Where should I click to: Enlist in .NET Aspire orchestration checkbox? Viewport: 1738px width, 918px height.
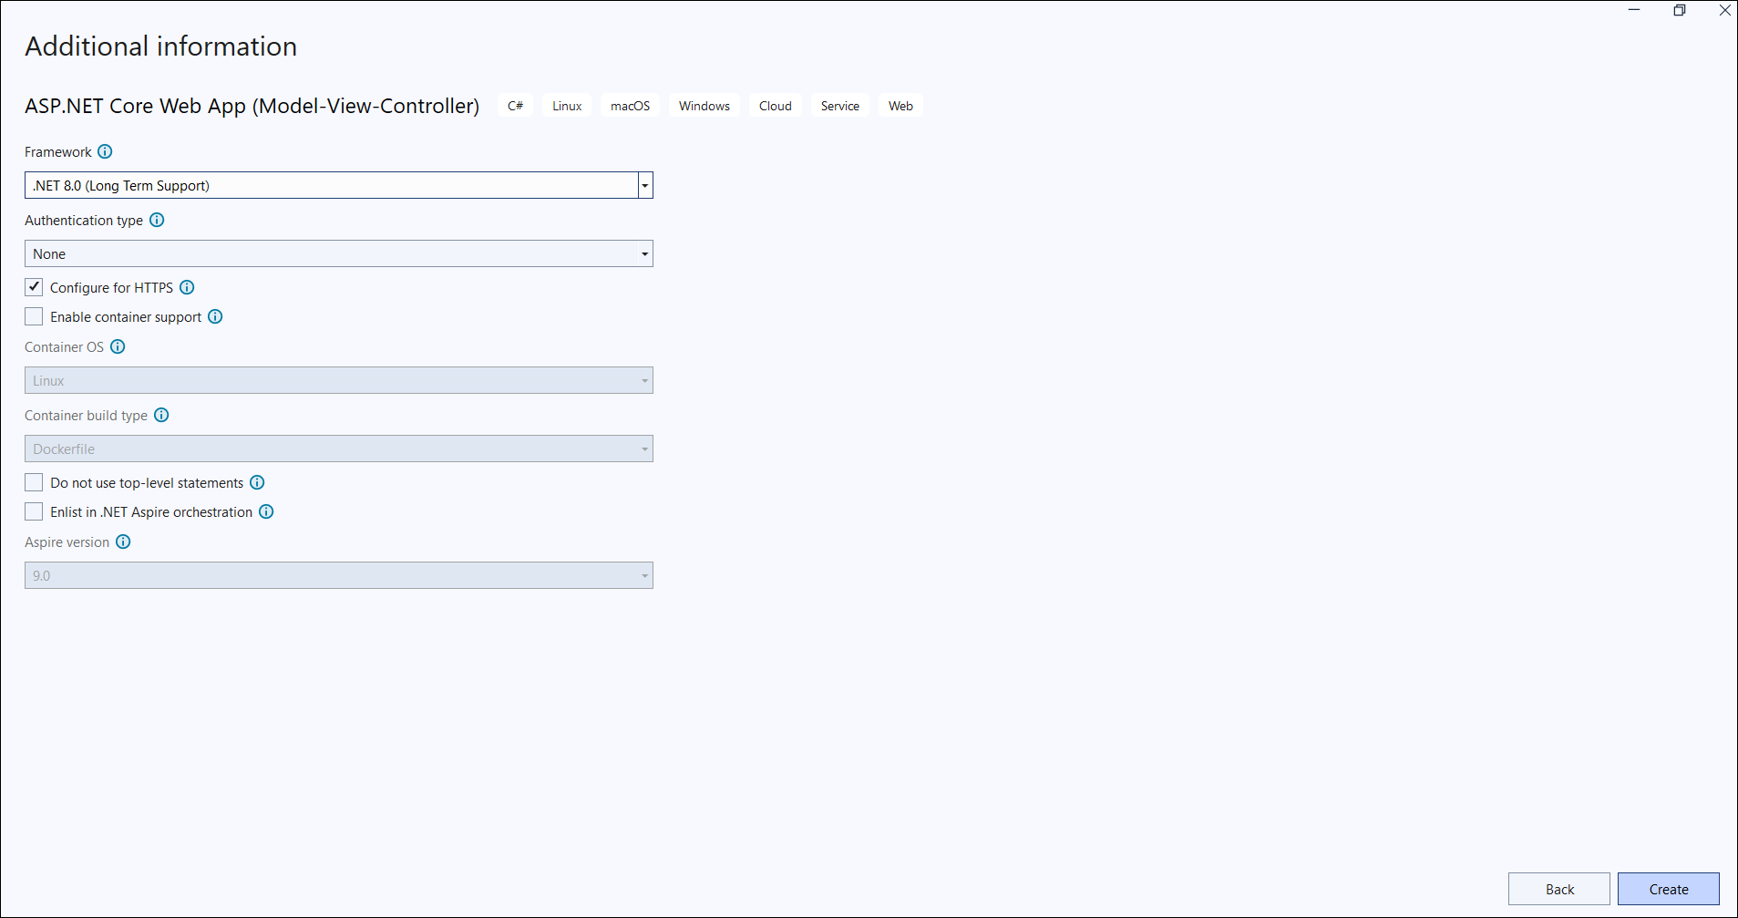pyautogui.click(x=34, y=511)
